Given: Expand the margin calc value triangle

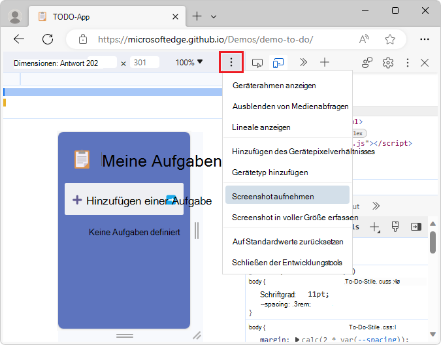Looking at the screenshot, I should 297,339.
